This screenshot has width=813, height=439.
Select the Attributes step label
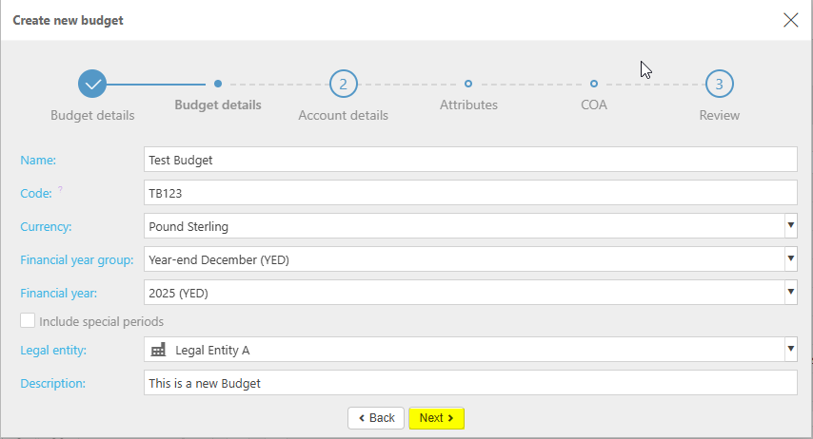[468, 105]
